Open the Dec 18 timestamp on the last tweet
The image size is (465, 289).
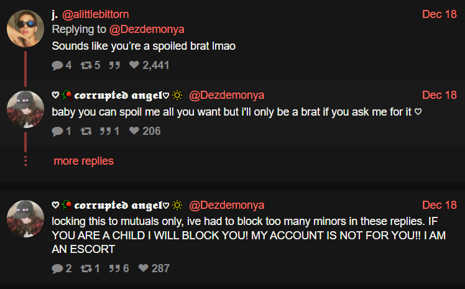[x=439, y=205]
